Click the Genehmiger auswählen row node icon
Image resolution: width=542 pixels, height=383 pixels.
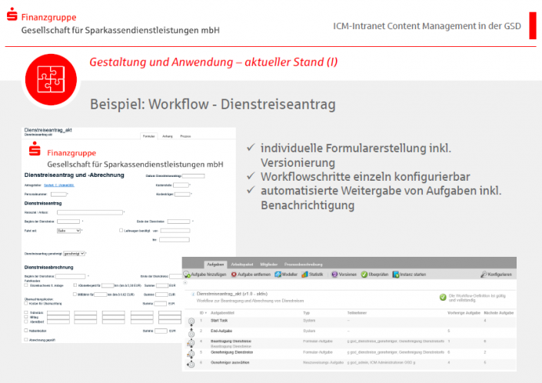pyautogui.click(x=191, y=365)
